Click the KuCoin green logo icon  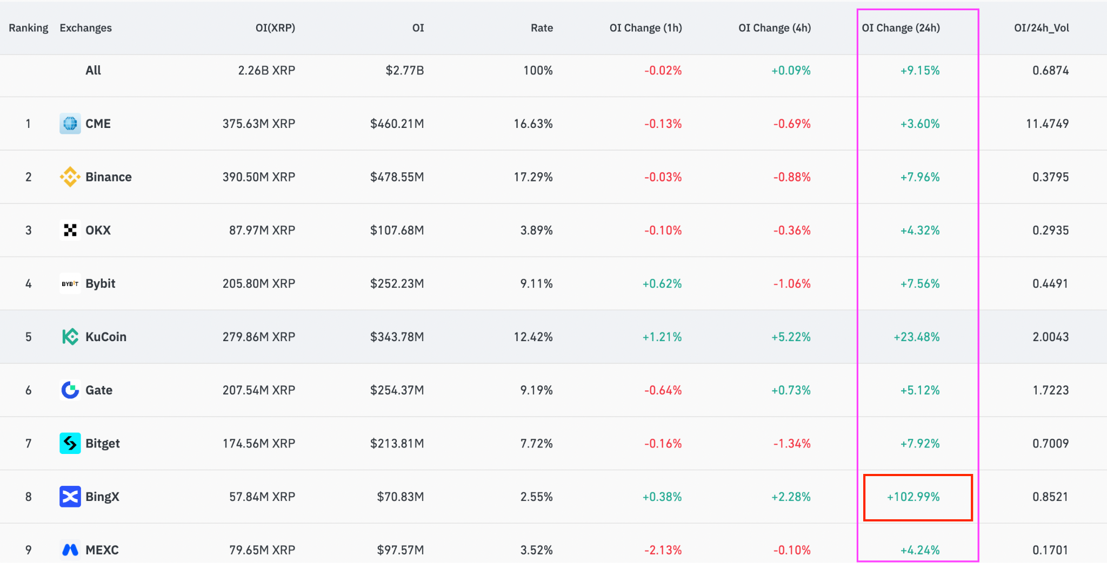tap(70, 337)
